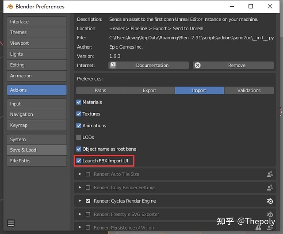The height and width of the screenshot is (234, 283).
Task: Uncheck the Materials checkbox
Action: [79, 102]
